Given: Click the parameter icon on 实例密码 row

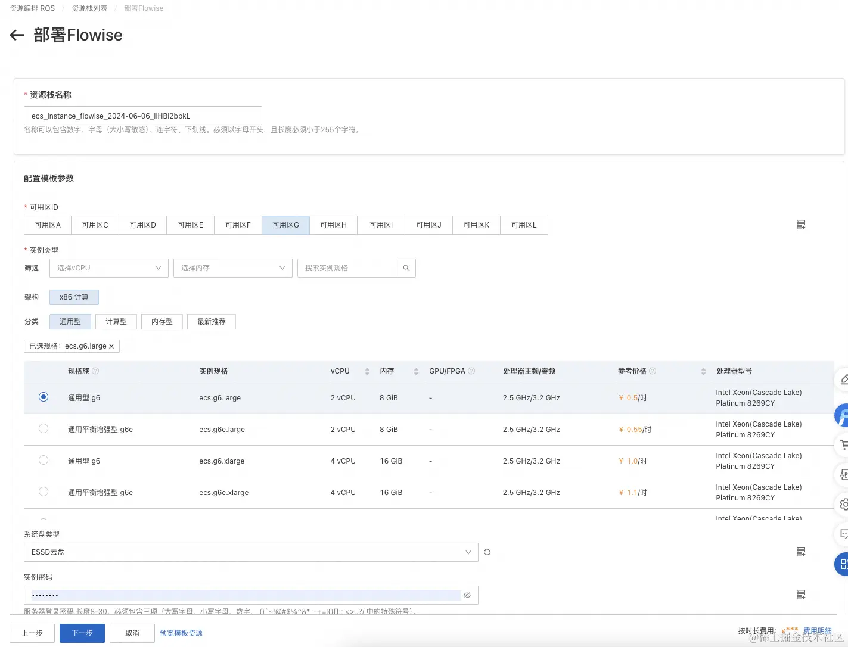Looking at the screenshot, I should (x=801, y=595).
